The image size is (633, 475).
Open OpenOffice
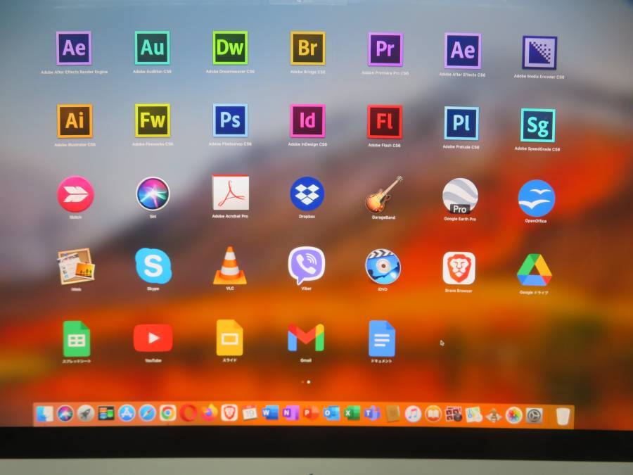pos(537,198)
